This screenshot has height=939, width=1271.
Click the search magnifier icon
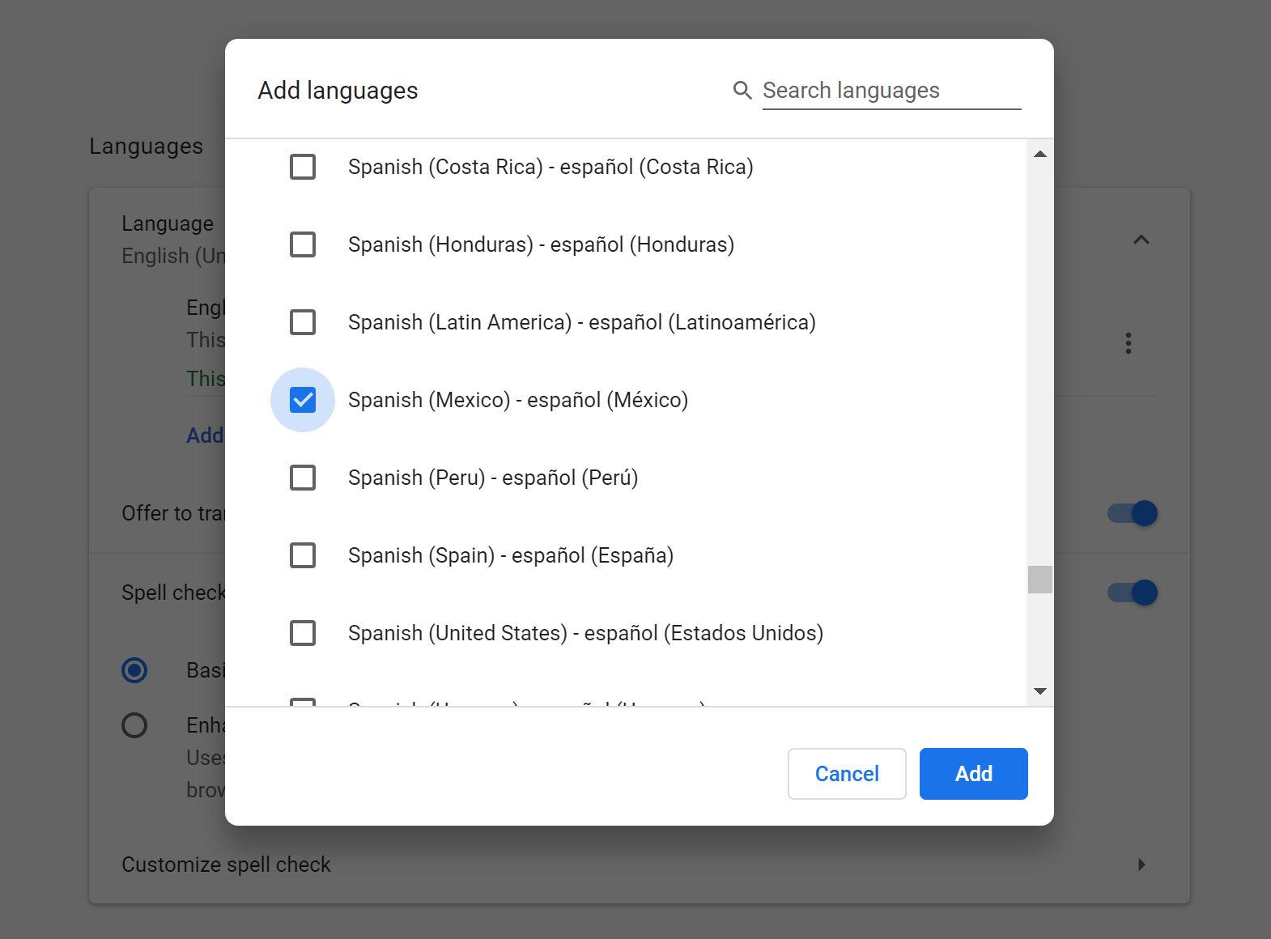click(x=742, y=90)
